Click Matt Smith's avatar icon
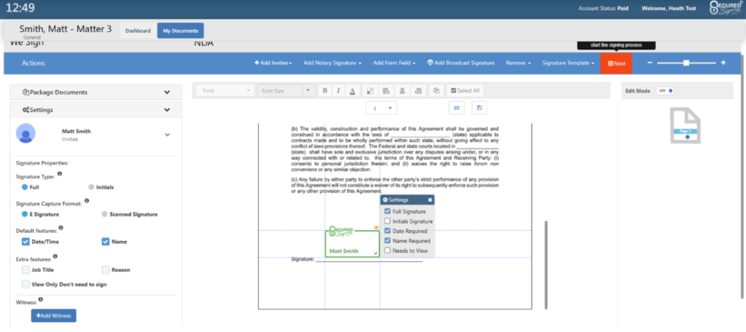This screenshot has height=332, width=746. (25, 133)
